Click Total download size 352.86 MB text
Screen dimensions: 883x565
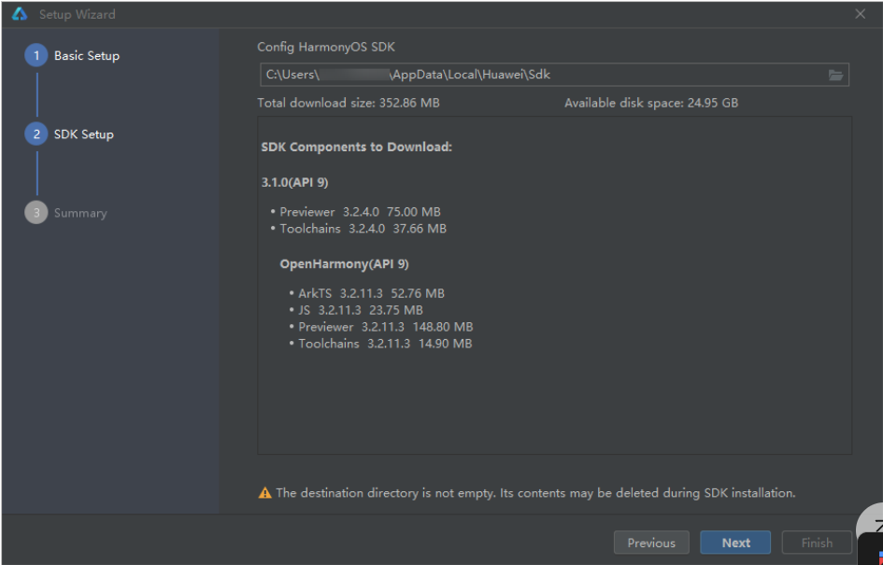pos(349,103)
